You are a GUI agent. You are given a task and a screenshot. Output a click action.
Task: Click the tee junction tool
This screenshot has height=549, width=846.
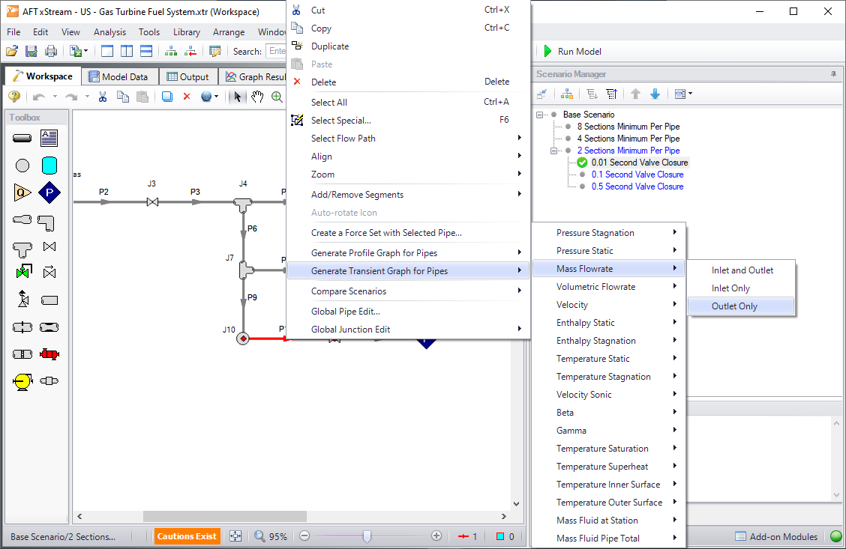pos(22,247)
